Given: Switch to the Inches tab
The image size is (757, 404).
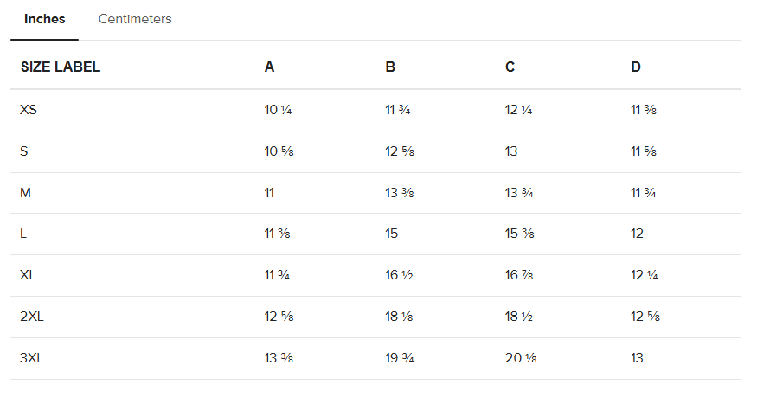Looking at the screenshot, I should tap(44, 19).
